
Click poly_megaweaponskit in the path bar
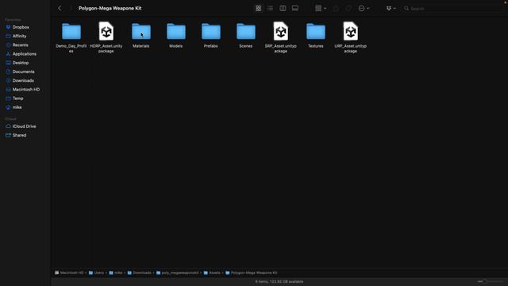tap(177, 273)
